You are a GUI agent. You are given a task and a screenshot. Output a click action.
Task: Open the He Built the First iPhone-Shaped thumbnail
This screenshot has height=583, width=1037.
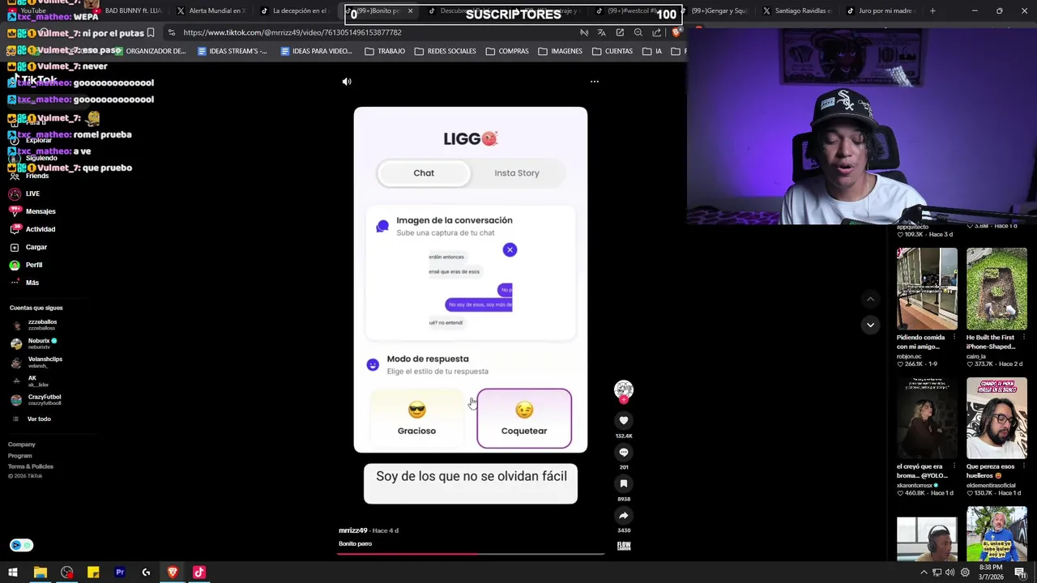[x=996, y=289]
